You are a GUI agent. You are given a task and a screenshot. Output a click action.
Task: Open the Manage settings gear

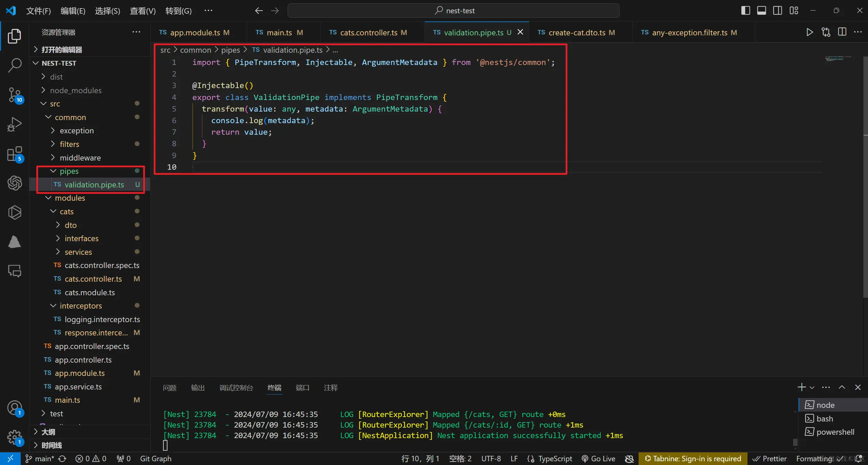click(14, 437)
